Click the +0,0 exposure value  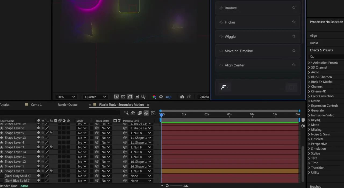(169, 97)
